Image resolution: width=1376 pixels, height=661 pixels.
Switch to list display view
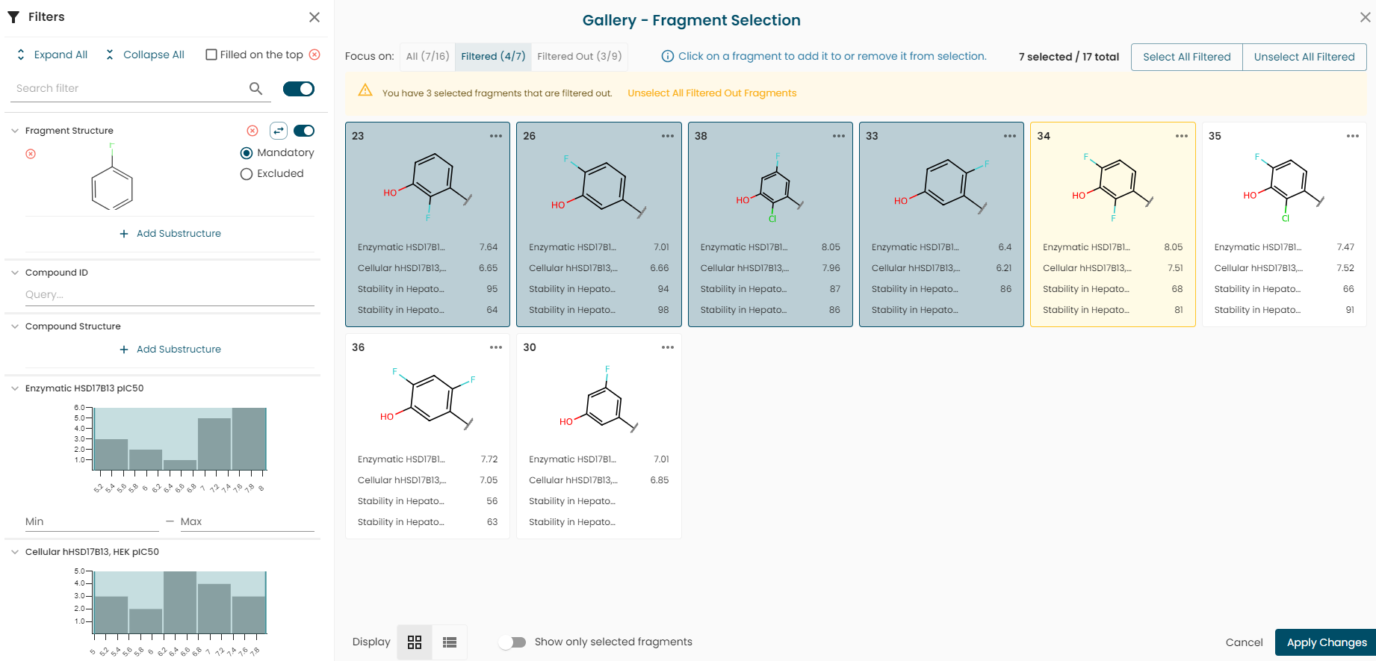click(x=450, y=642)
